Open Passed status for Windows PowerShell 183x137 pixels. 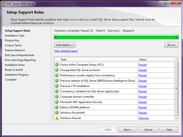pos(142,113)
